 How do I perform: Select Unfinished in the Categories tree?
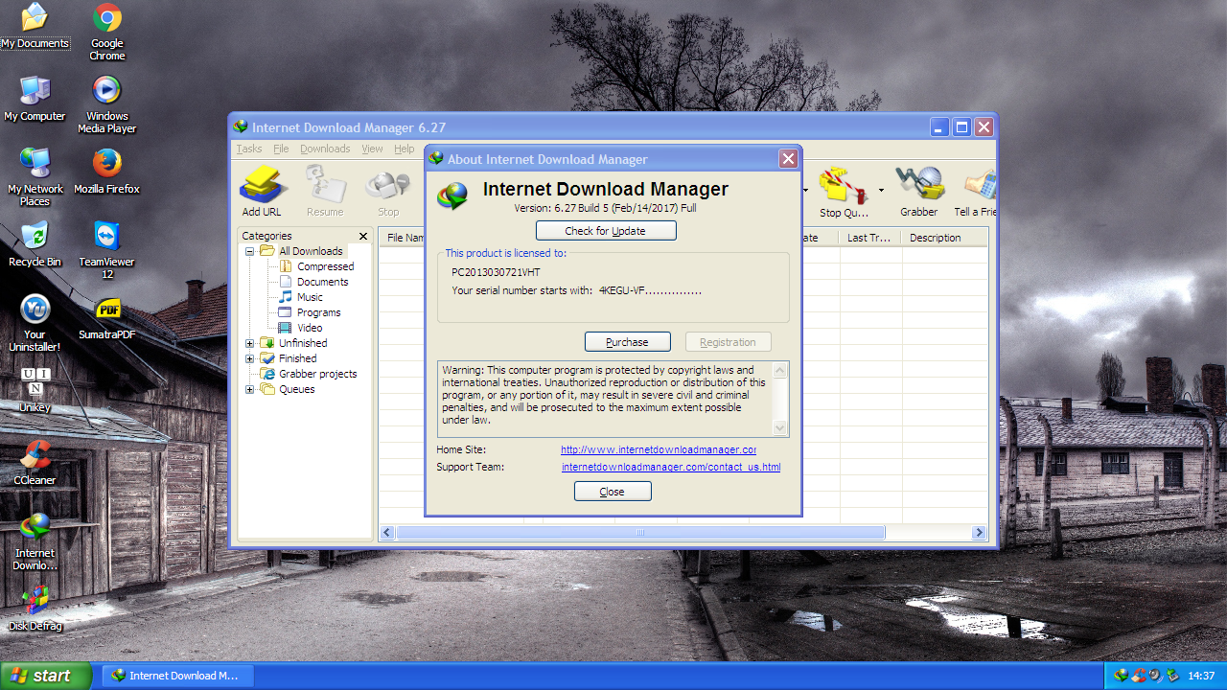(303, 343)
